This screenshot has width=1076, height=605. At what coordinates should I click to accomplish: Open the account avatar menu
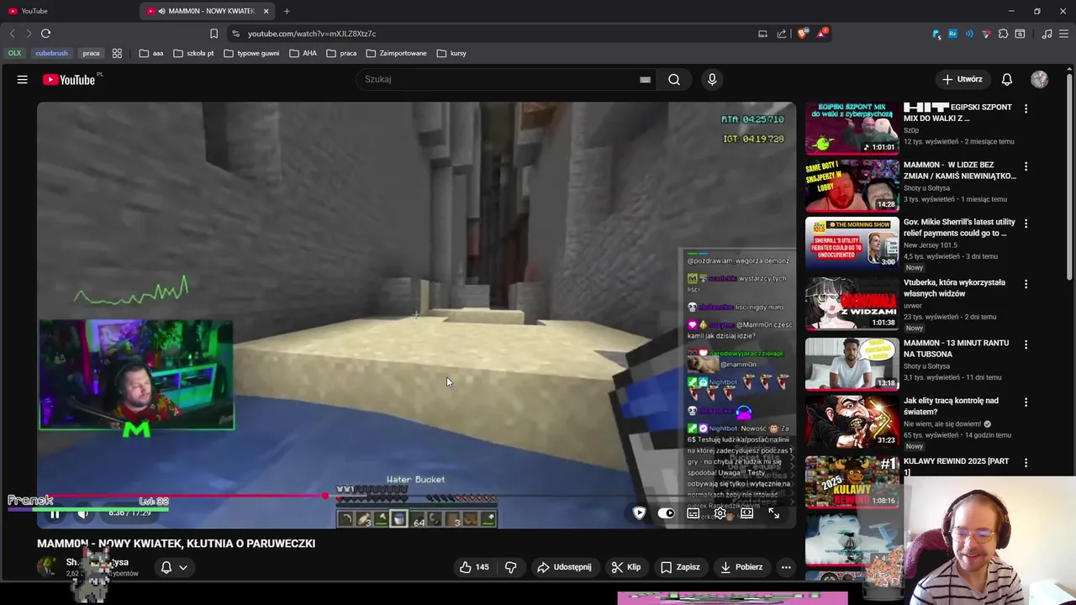coord(1040,79)
